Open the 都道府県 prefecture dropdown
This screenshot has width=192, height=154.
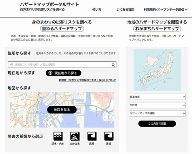coord(157,97)
